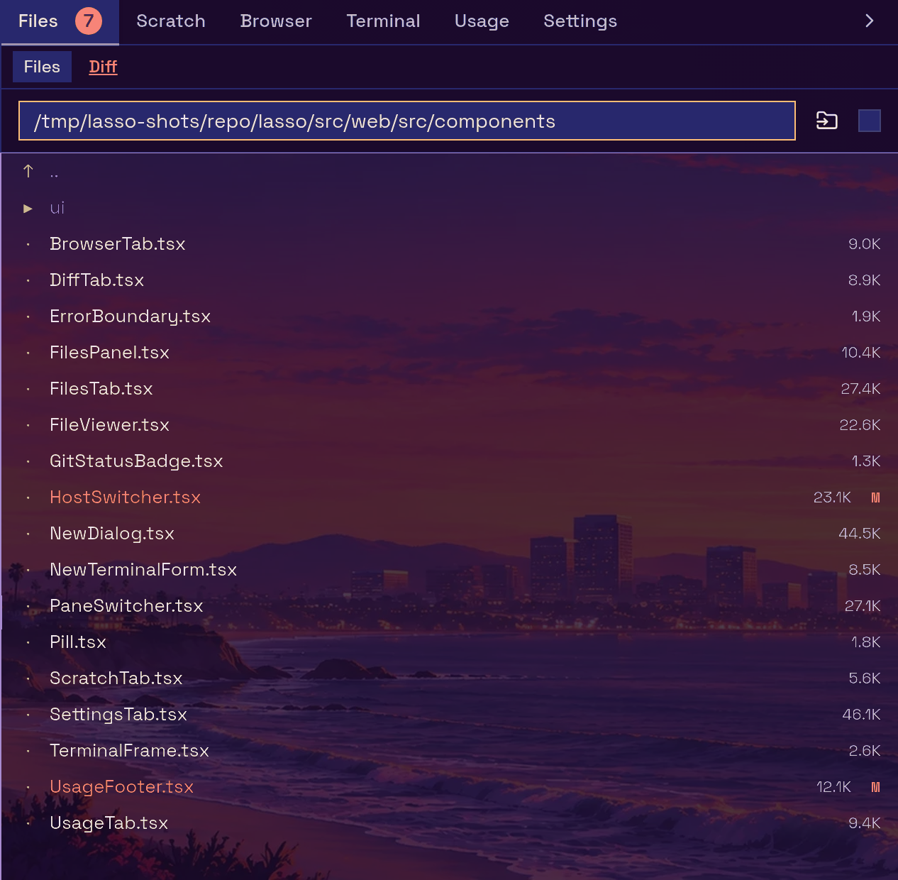Select the Files sub-tab

point(42,67)
